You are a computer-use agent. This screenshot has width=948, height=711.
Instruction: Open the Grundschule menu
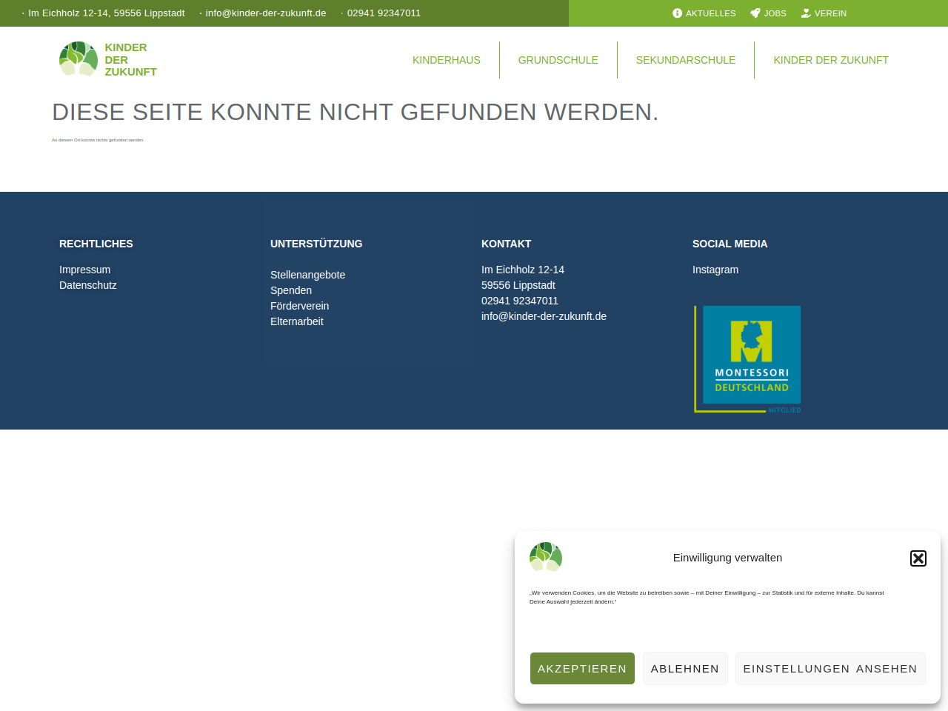[558, 60]
